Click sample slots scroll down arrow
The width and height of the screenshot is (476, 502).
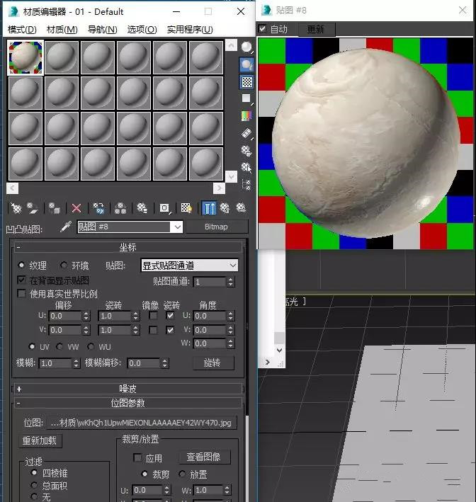[232, 176]
